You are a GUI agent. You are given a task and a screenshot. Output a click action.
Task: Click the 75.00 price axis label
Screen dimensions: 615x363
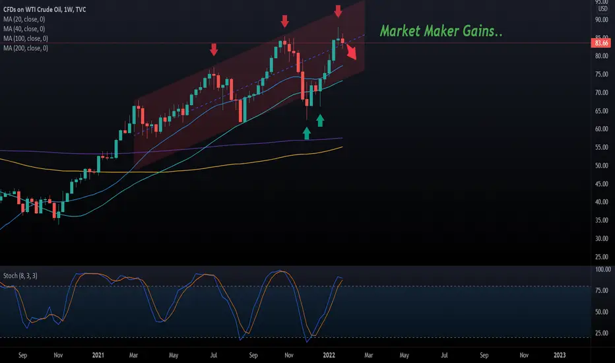601,75
